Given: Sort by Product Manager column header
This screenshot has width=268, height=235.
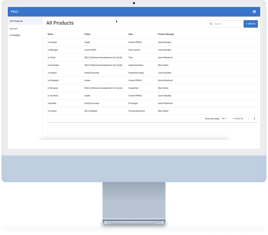Looking at the screenshot, I should pyautogui.click(x=166, y=34).
